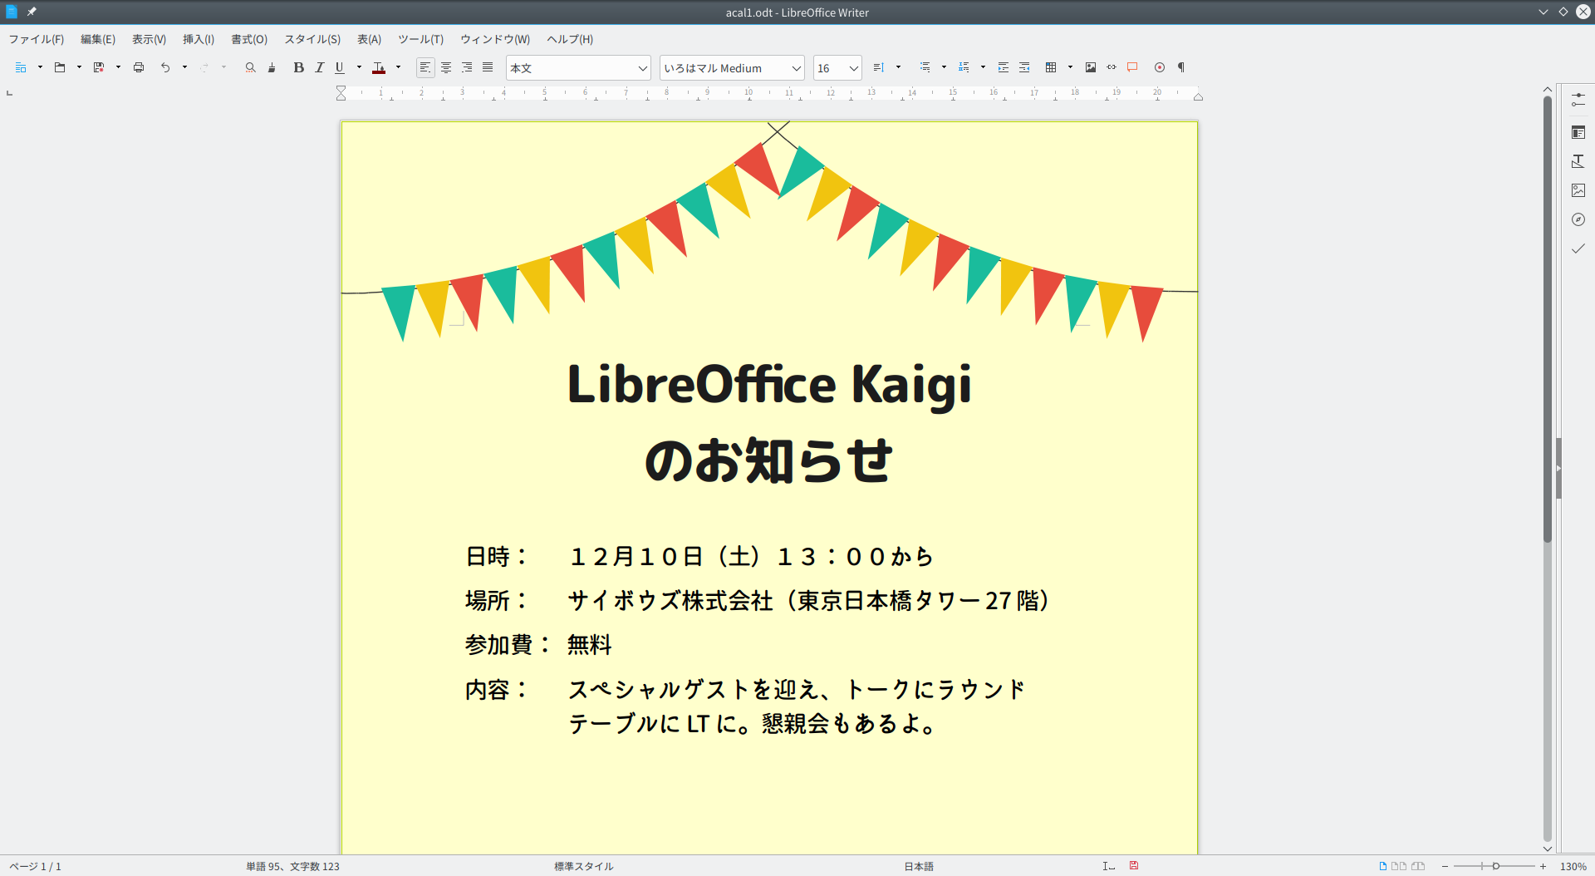Click the LibreOffice Kaigi heading text
This screenshot has height=876, width=1595.
click(x=769, y=385)
